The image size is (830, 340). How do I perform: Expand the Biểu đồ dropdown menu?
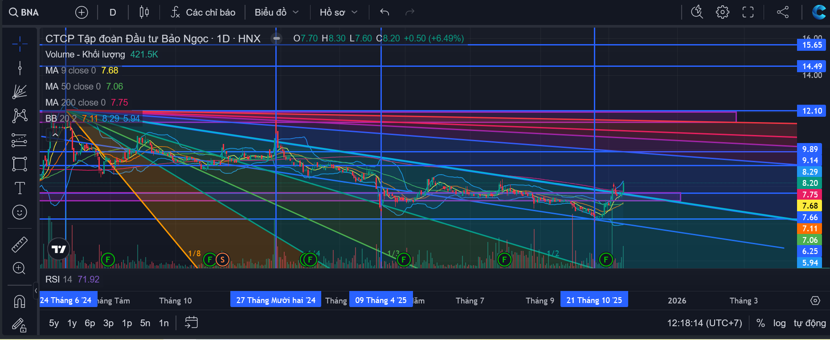277,12
